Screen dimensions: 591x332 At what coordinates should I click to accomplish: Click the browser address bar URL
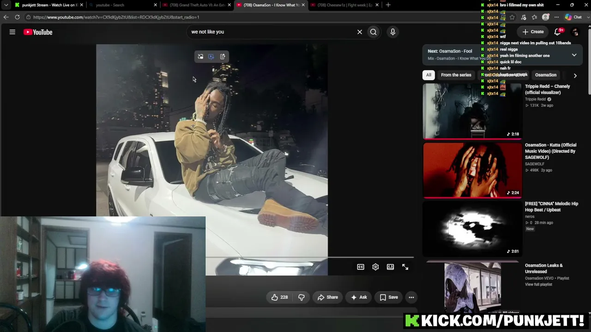116,17
